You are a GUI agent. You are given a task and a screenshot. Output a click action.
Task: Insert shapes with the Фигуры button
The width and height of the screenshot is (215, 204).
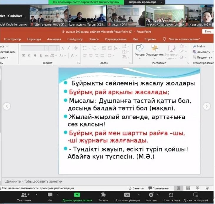(140, 50)
